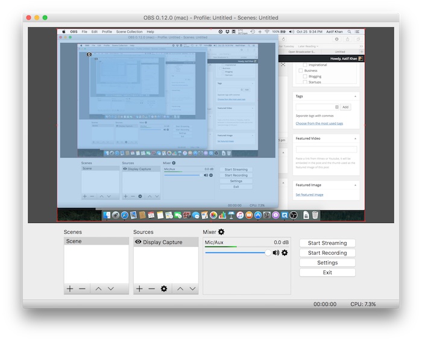Click the OBS icon in the large captured dock

coord(294,215)
